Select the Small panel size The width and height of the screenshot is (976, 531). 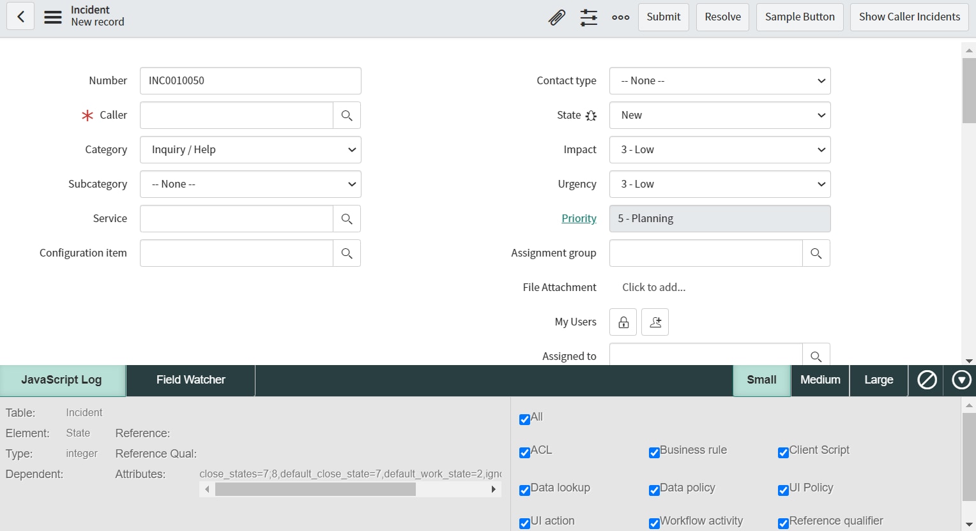[761, 380]
